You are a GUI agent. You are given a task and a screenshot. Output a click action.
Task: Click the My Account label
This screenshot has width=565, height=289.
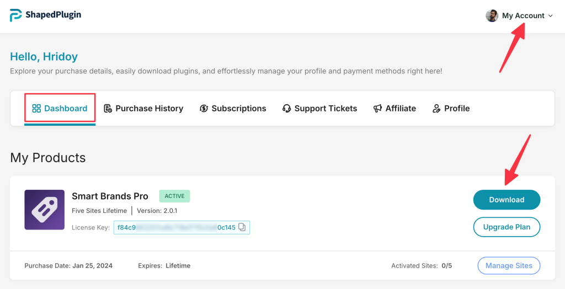pyautogui.click(x=523, y=16)
